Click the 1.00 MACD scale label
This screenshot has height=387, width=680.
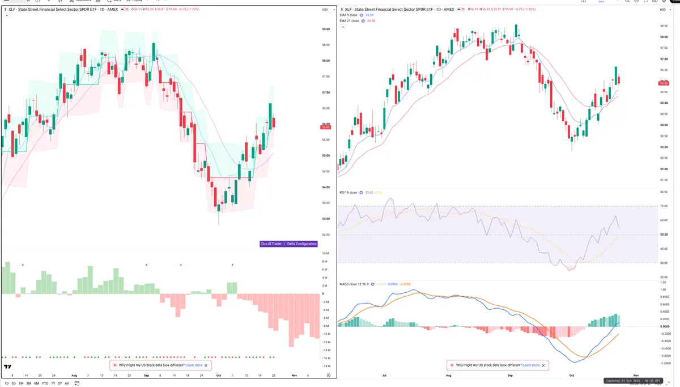(x=664, y=289)
